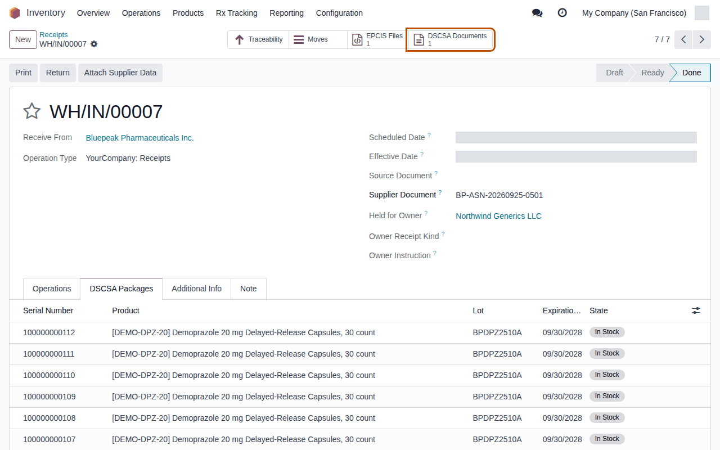The width and height of the screenshot is (720, 450).
Task: Toggle favorite star for WH/IN/00007
Action: [31, 111]
